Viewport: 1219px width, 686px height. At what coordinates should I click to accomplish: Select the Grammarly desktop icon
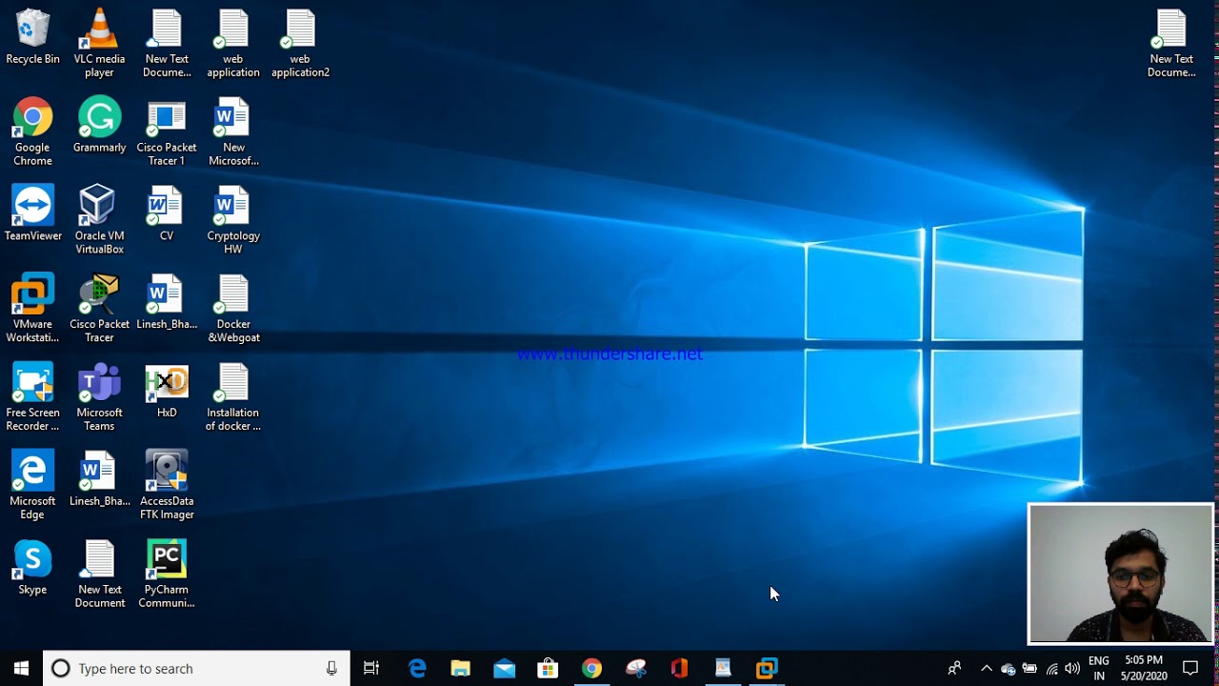pyautogui.click(x=99, y=126)
